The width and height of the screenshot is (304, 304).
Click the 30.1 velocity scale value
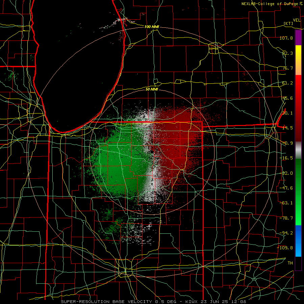point(287,113)
